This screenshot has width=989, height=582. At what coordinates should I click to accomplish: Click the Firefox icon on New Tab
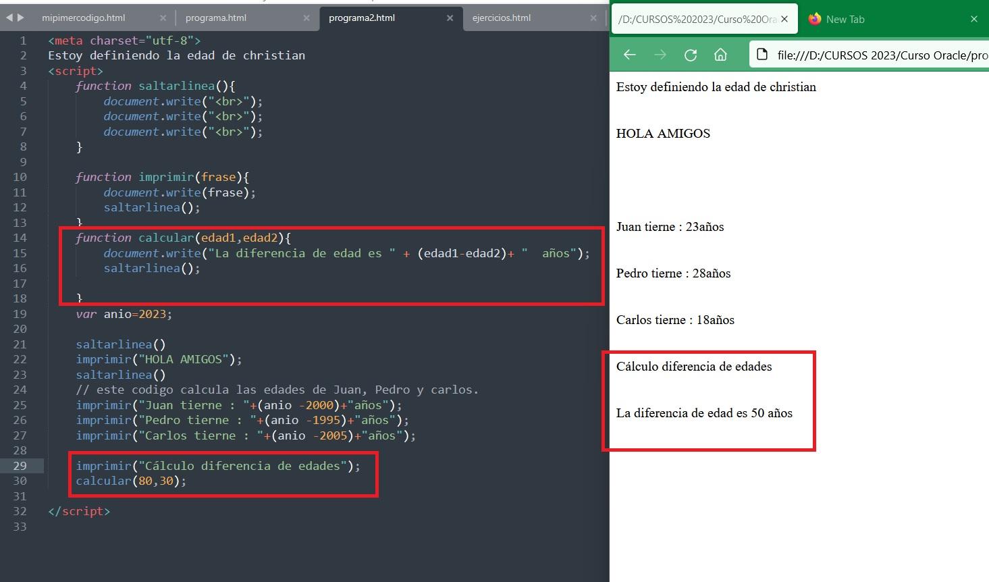click(x=815, y=19)
